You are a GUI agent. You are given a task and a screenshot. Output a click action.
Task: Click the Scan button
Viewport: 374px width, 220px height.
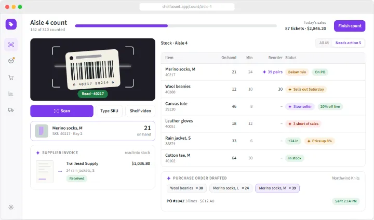point(62,111)
